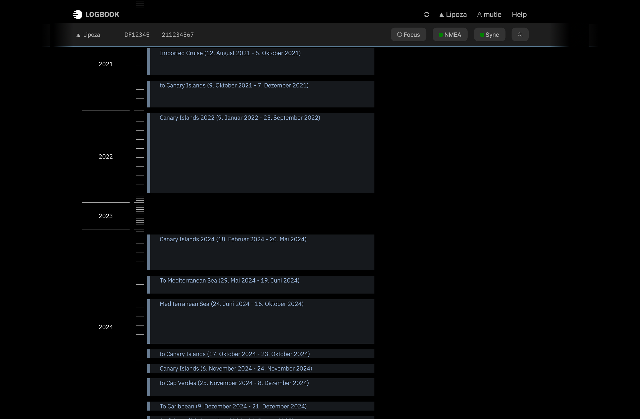
Task: Click the refresh icon in the top bar
Action: click(x=427, y=15)
